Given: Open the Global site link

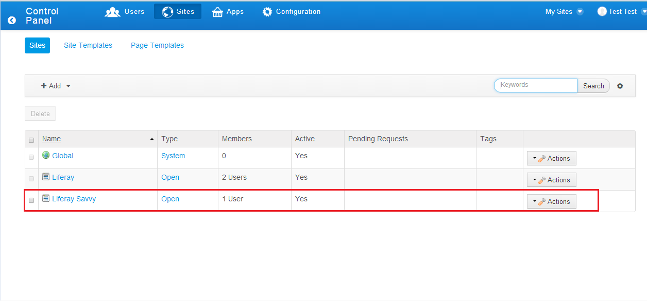Looking at the screenshot, I should tap(62, 156).
